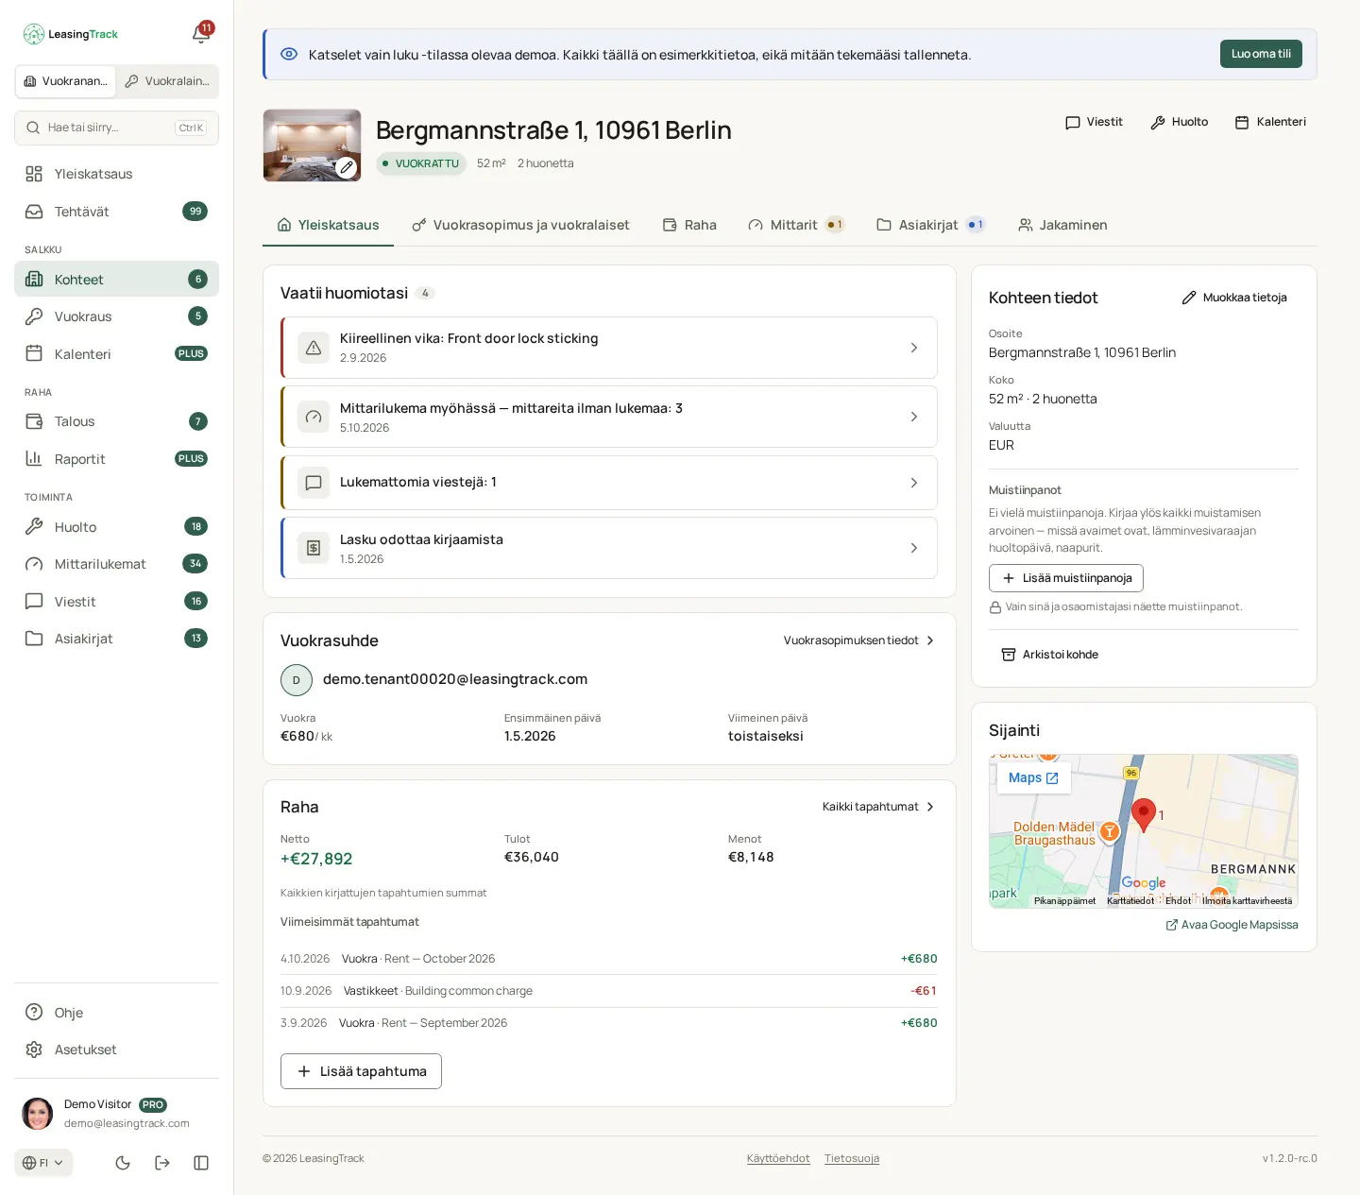Click Lisää tapahtuma button
Screen dimensions: 1360x1195
coord(361,1071)
